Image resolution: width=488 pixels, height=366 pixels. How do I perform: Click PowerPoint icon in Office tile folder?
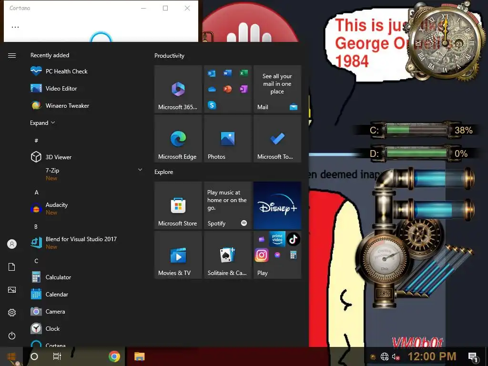point(227,89)
